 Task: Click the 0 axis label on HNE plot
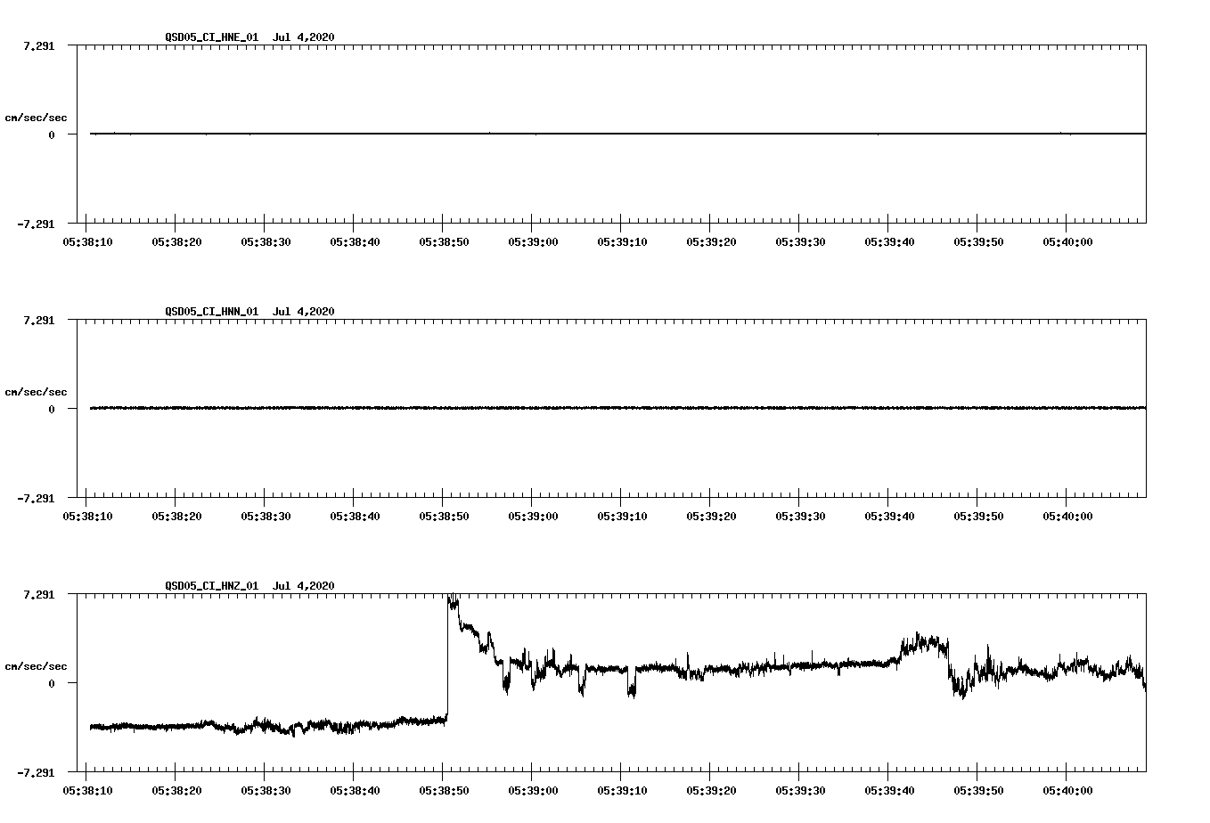click(x=52, y=134)
